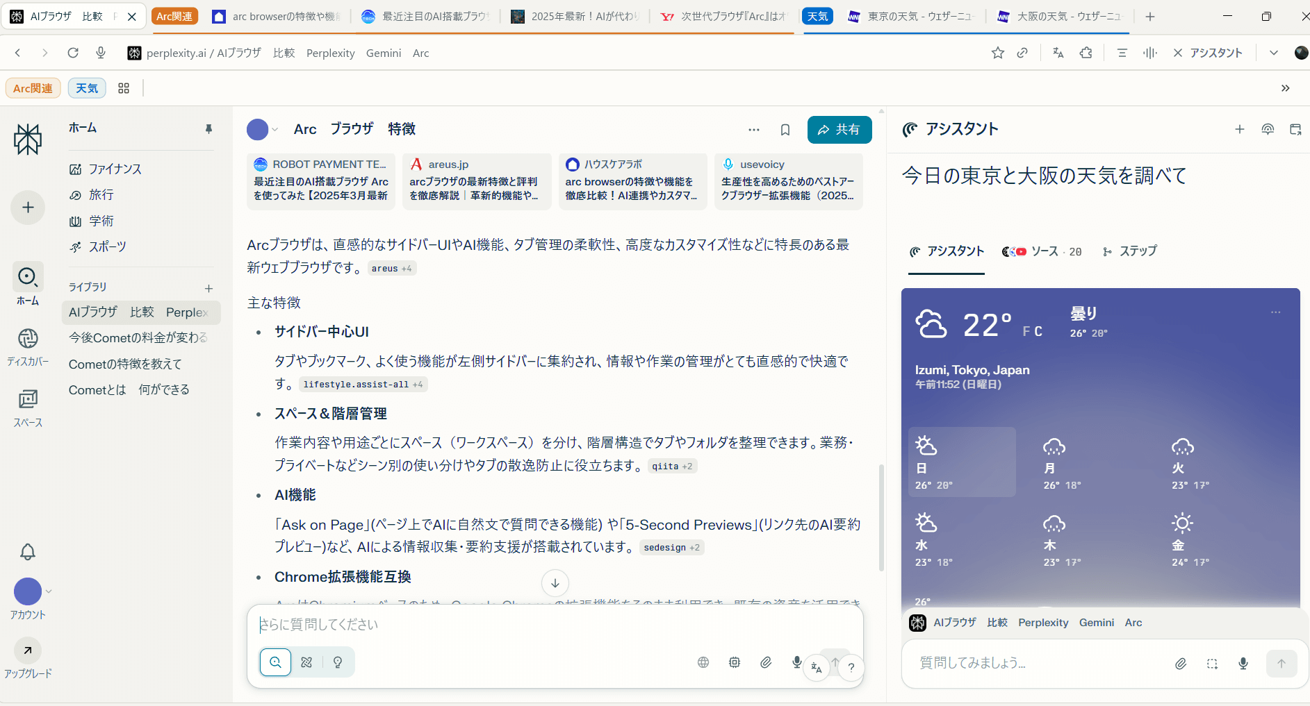This screenshot has height=706, width=1310.
Task: Switch to the ステップ tab in assistant
Action: pos(1130,251)
